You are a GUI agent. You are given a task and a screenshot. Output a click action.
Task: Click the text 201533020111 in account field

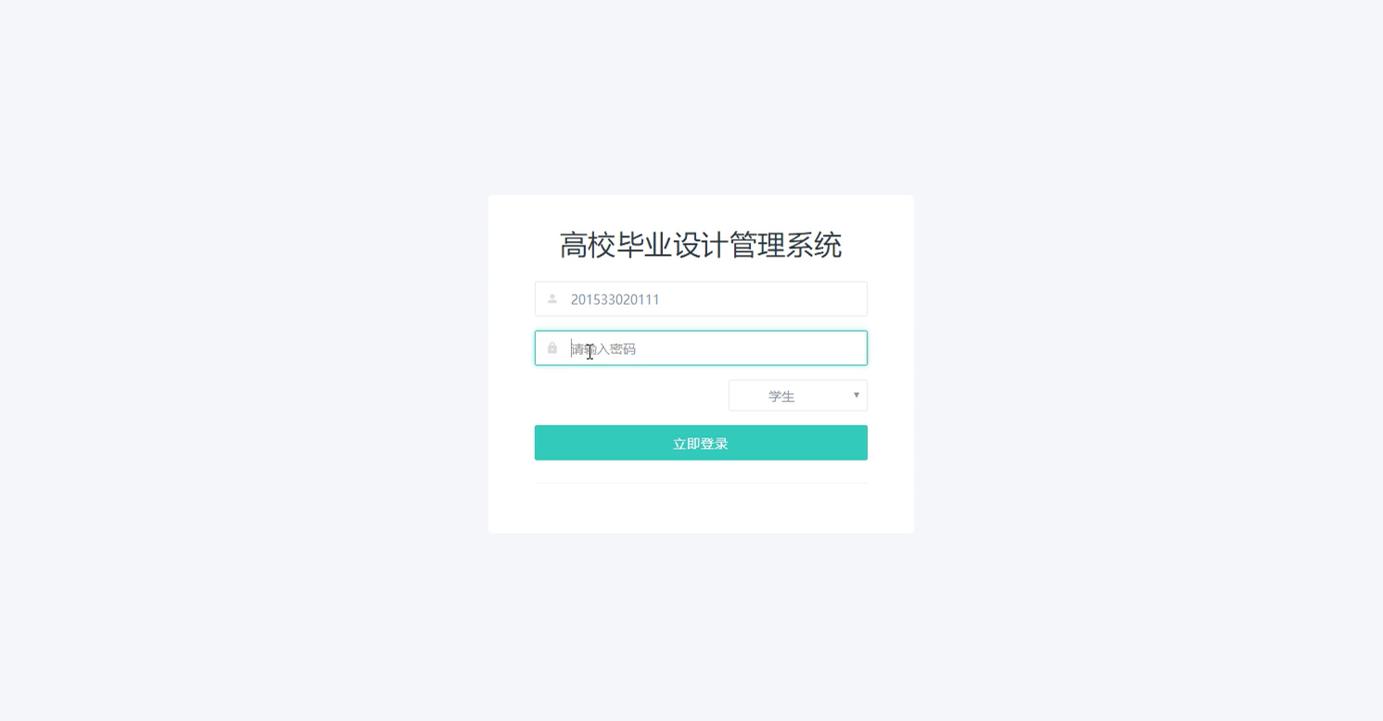click(615, 299)
